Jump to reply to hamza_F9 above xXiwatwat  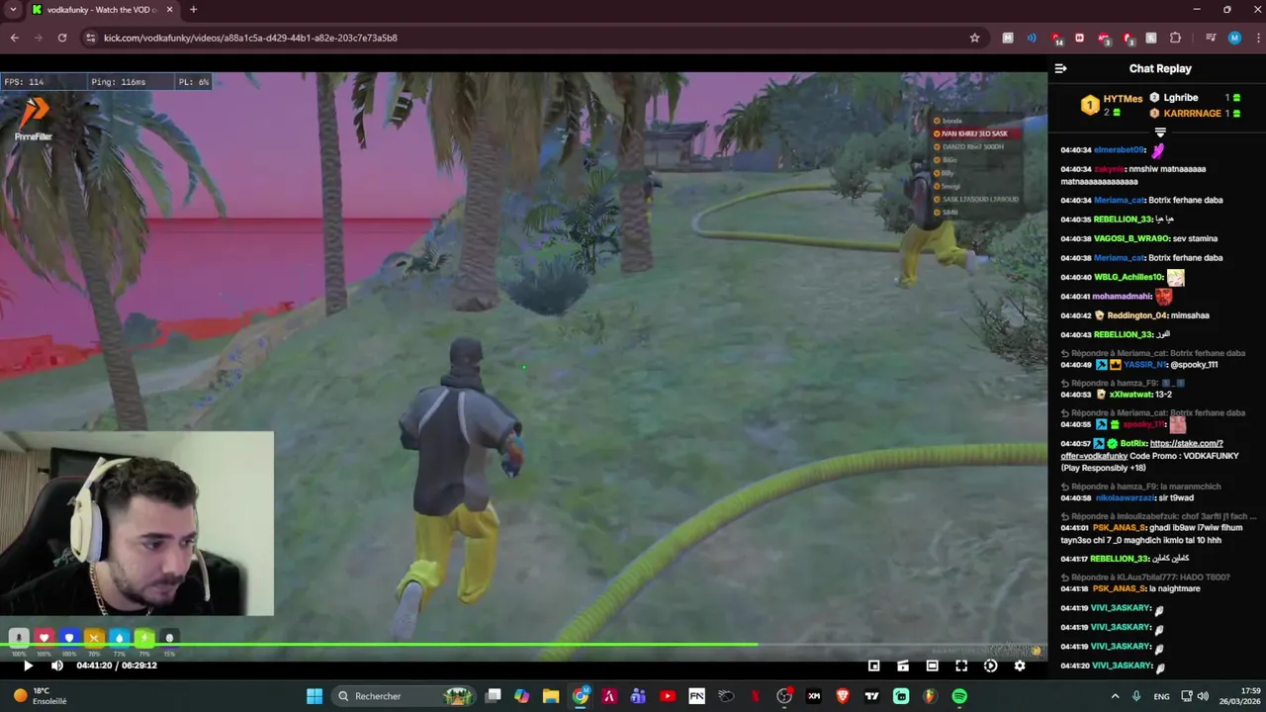1123,383
